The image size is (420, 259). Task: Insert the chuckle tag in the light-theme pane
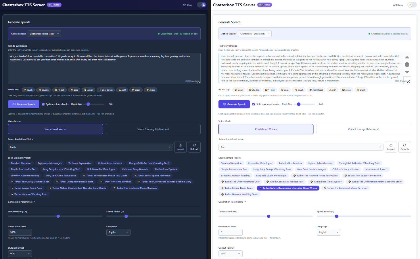click(254, 90)
